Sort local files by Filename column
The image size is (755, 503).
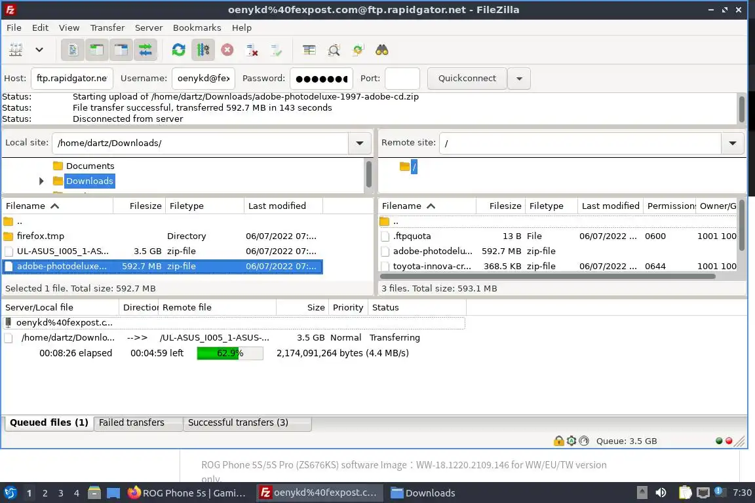(57, 206)
